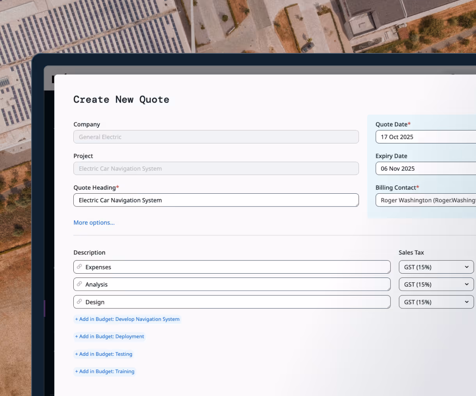Open Sales Tax dropdown for Expenses

pyautogui.click(x=436, y=267)
